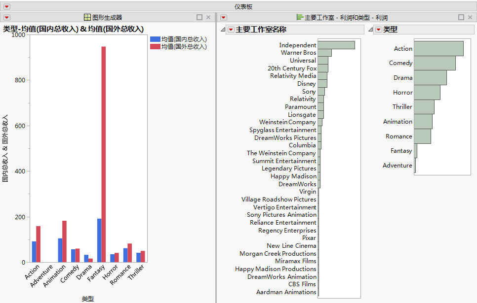Click the Aardman Animations label
Image resolution: width=477 pixels, height=303 pixels.
[286, 292]
